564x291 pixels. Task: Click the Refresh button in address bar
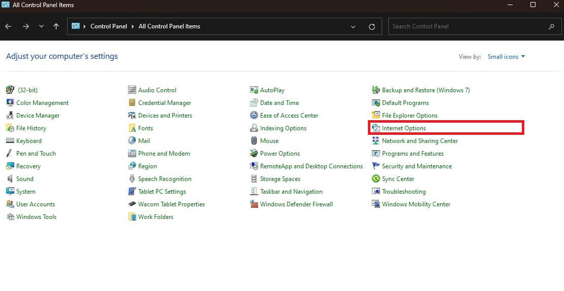pyautogui.click(x=372, y=26)
